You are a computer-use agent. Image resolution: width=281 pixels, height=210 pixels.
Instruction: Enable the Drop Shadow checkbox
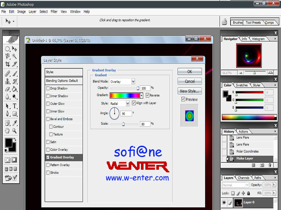[x=48, y=88]
